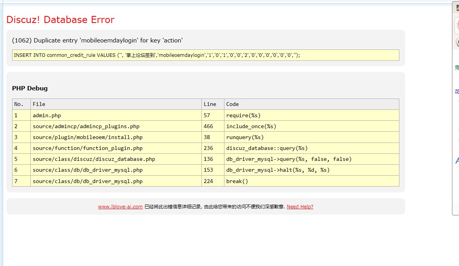Click the admin.php file cell

pos(116,115)
